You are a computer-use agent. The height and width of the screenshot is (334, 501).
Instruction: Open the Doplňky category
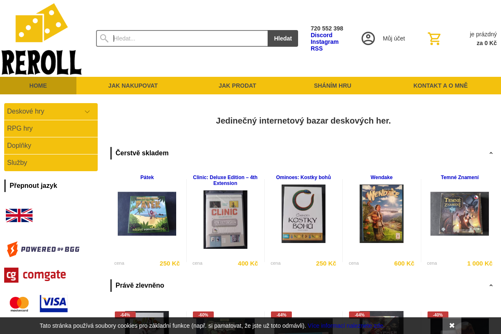(51, 146)
